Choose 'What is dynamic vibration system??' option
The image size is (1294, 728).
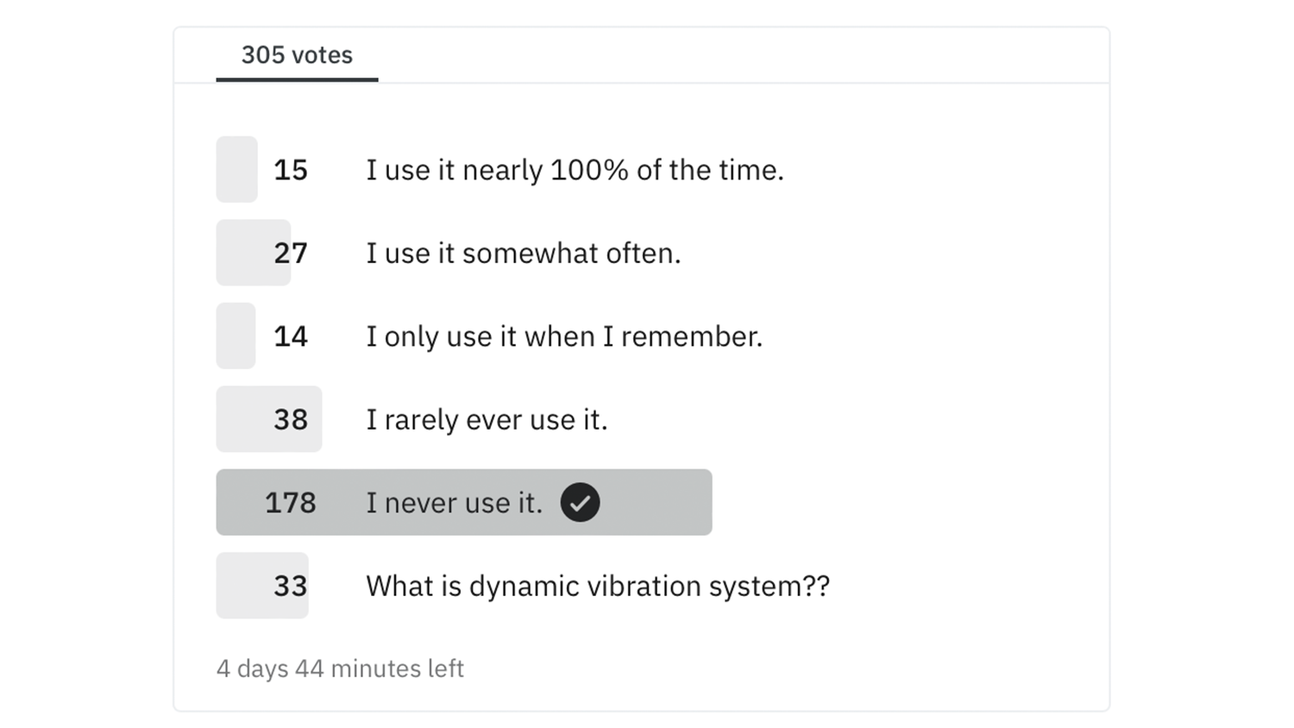click(597, 586)
